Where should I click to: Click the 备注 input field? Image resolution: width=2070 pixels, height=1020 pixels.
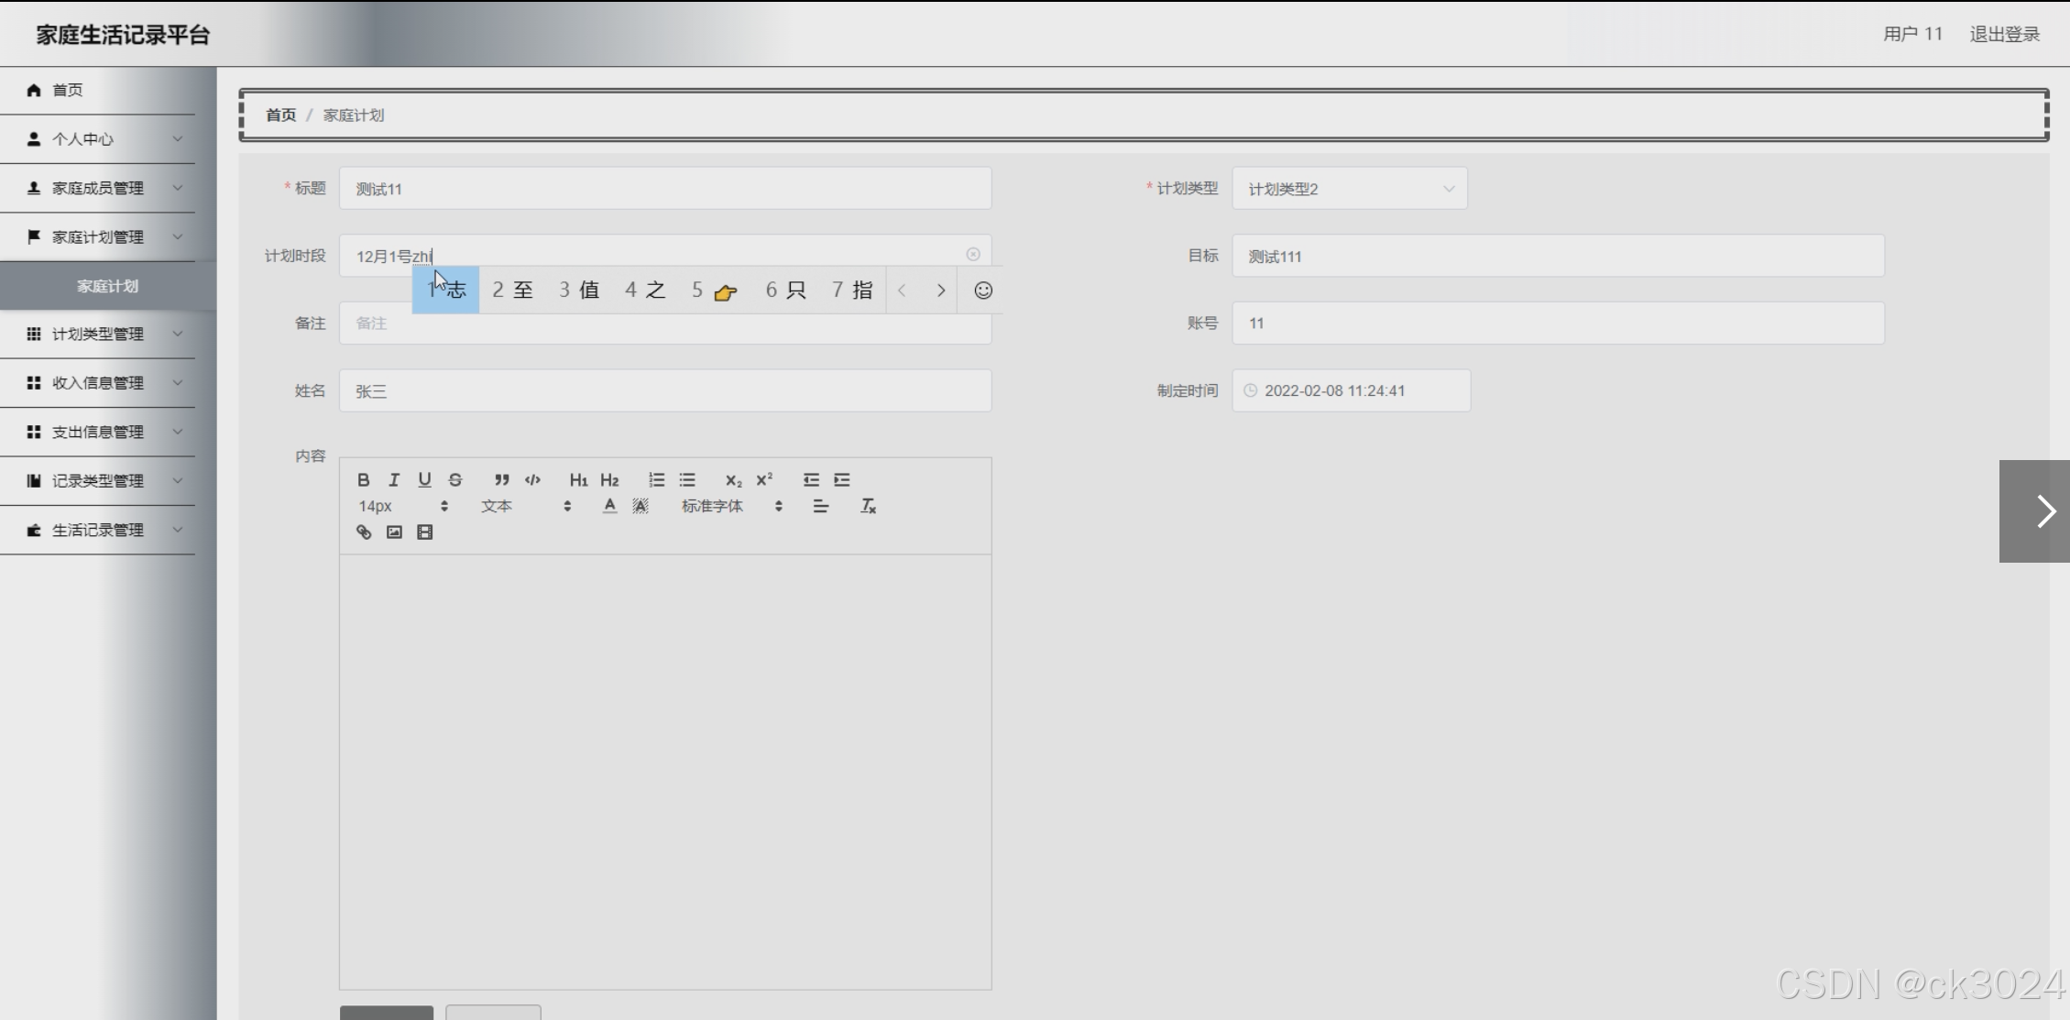665,324
